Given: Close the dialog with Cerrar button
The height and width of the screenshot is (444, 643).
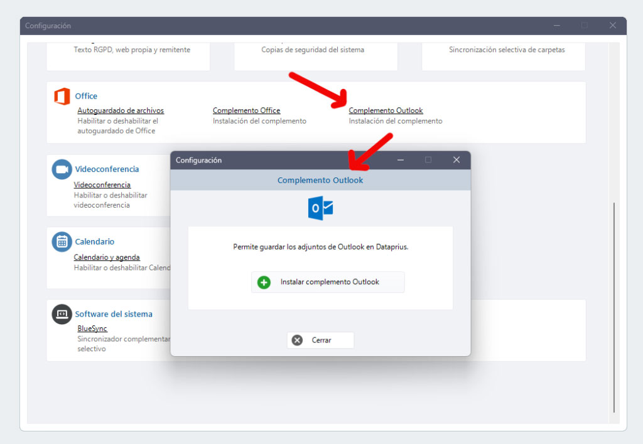Looking at the screenshot, I should [320, 340].
